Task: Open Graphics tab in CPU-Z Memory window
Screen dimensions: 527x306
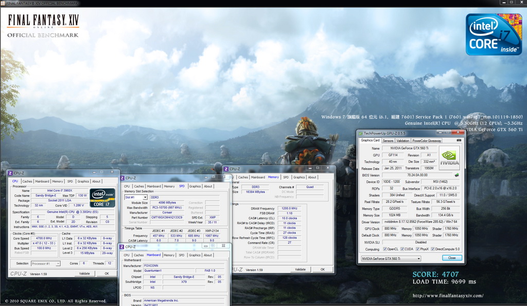Action: point(299,177)
